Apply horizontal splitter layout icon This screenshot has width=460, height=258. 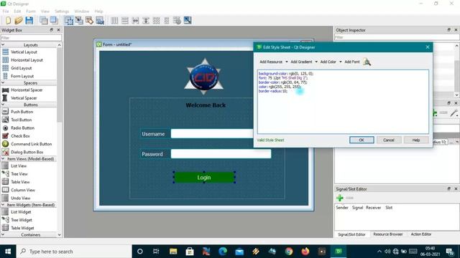pos(135,21)
